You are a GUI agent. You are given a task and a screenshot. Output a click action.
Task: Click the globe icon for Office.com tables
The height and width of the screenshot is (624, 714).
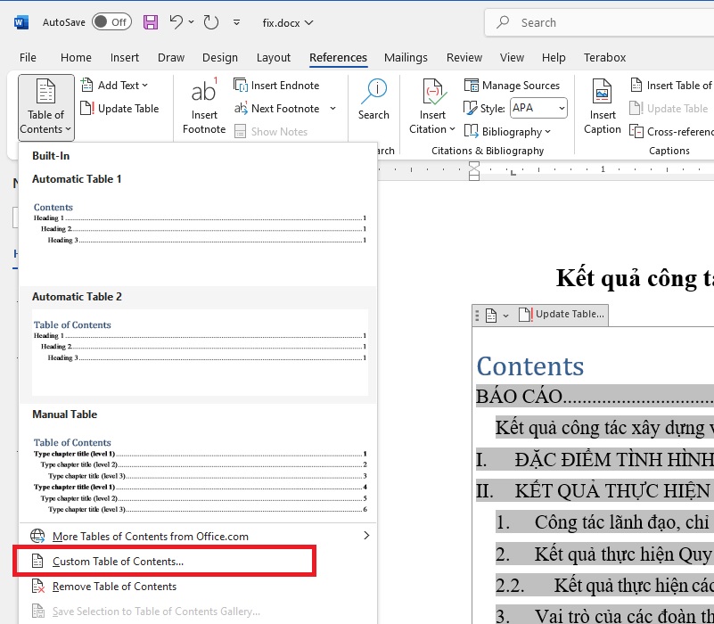pos(37,536)
